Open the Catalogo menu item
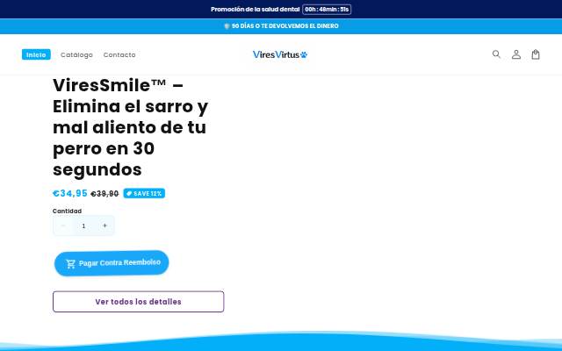562x351 pixels. (x=76, y=54)
